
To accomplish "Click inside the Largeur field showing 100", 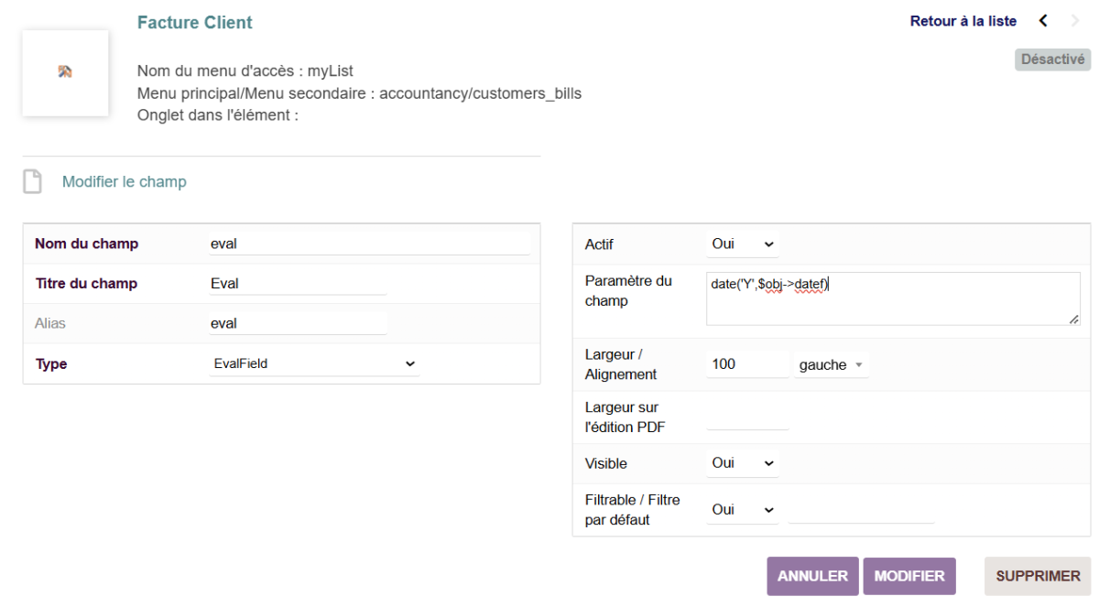I will tap(745, 364).
